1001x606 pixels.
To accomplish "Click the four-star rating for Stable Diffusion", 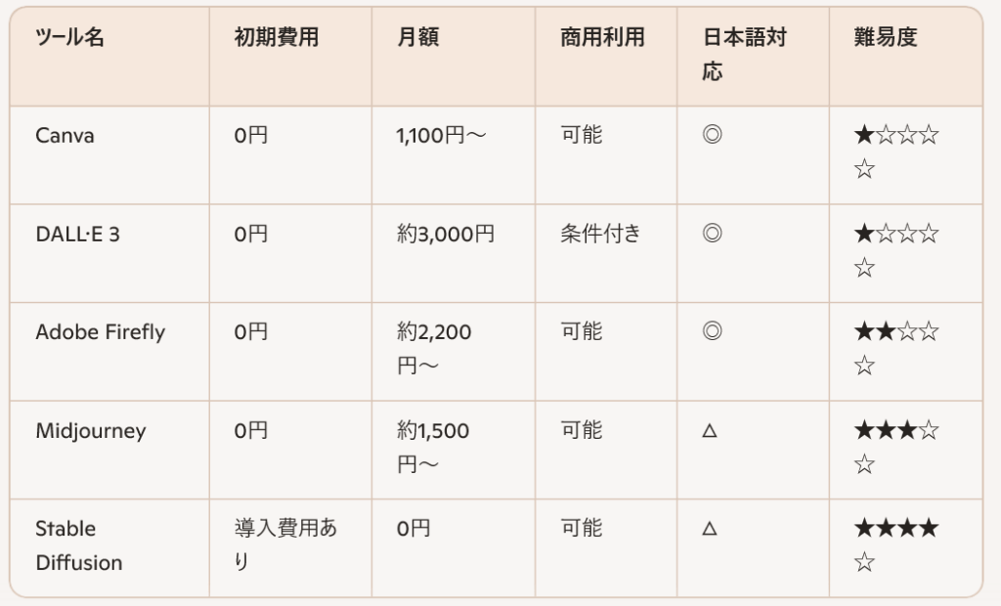I will [895, 545].
